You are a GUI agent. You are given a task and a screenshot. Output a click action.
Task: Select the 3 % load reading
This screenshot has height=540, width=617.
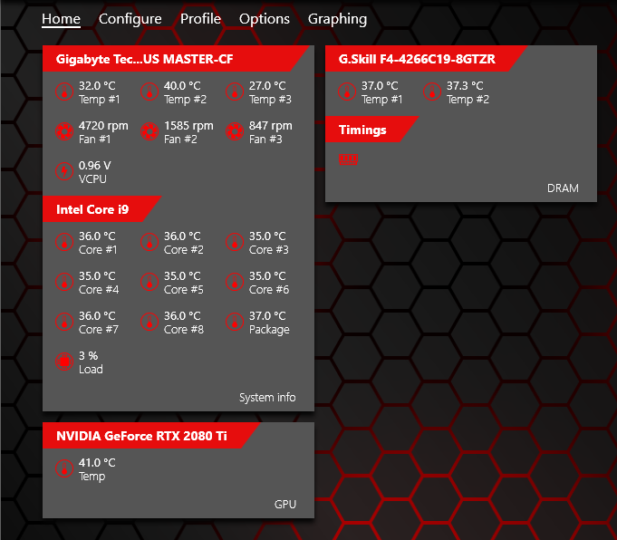click(88, 356)
